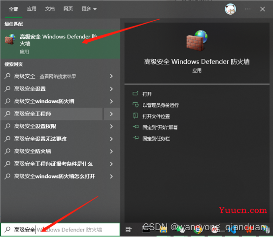Click the large firewall icon in the preview pane

click(x=197, y=41)
